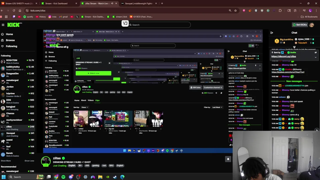This screenshot has width=320, height=180.
Task: Open Bandz channel in sidebar
Action: click(x=17, y=154)
